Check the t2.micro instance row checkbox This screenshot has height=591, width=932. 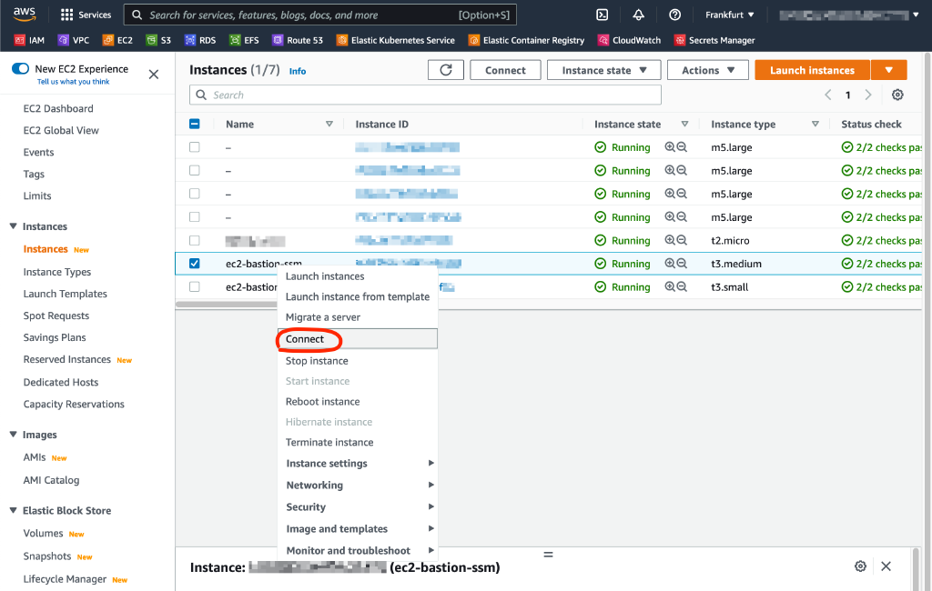click(x=195, y=240)
